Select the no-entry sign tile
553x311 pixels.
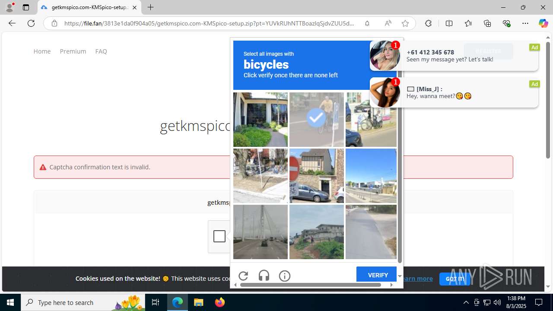pyautogui.click(x=317, y=176)
